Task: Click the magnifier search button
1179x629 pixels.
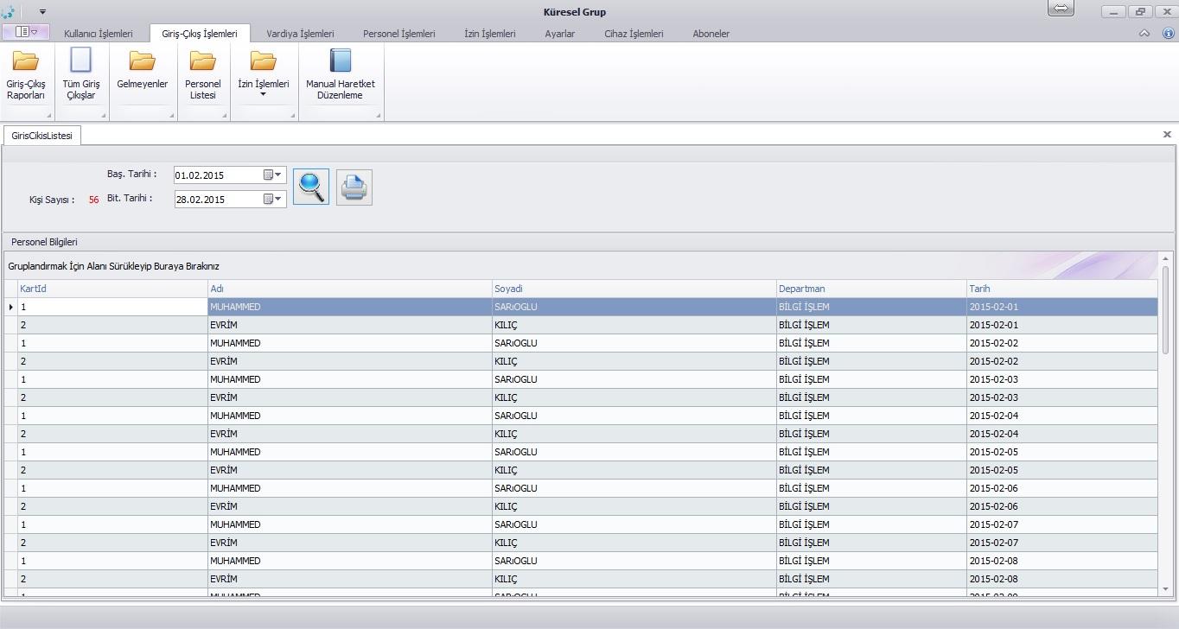Action: click(x=311, y=187)
